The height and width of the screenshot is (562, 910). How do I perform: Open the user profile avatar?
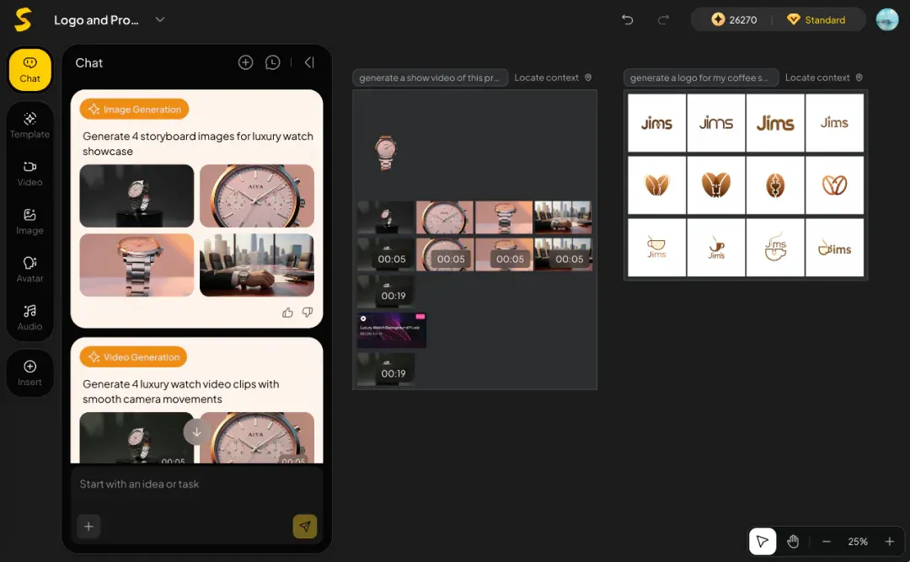pyautogui.click(x=886, y=19)
